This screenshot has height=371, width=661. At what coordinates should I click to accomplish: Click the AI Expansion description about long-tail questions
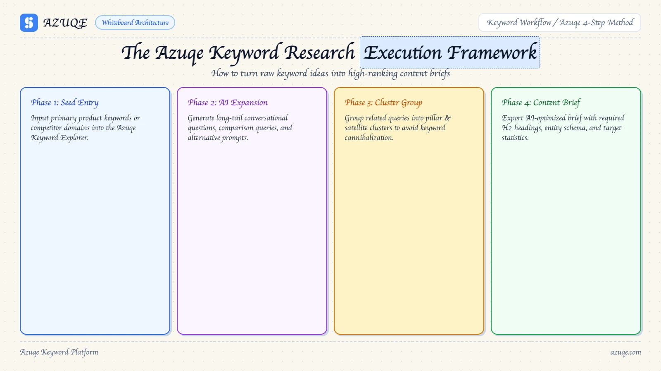(x=240, y=128)
